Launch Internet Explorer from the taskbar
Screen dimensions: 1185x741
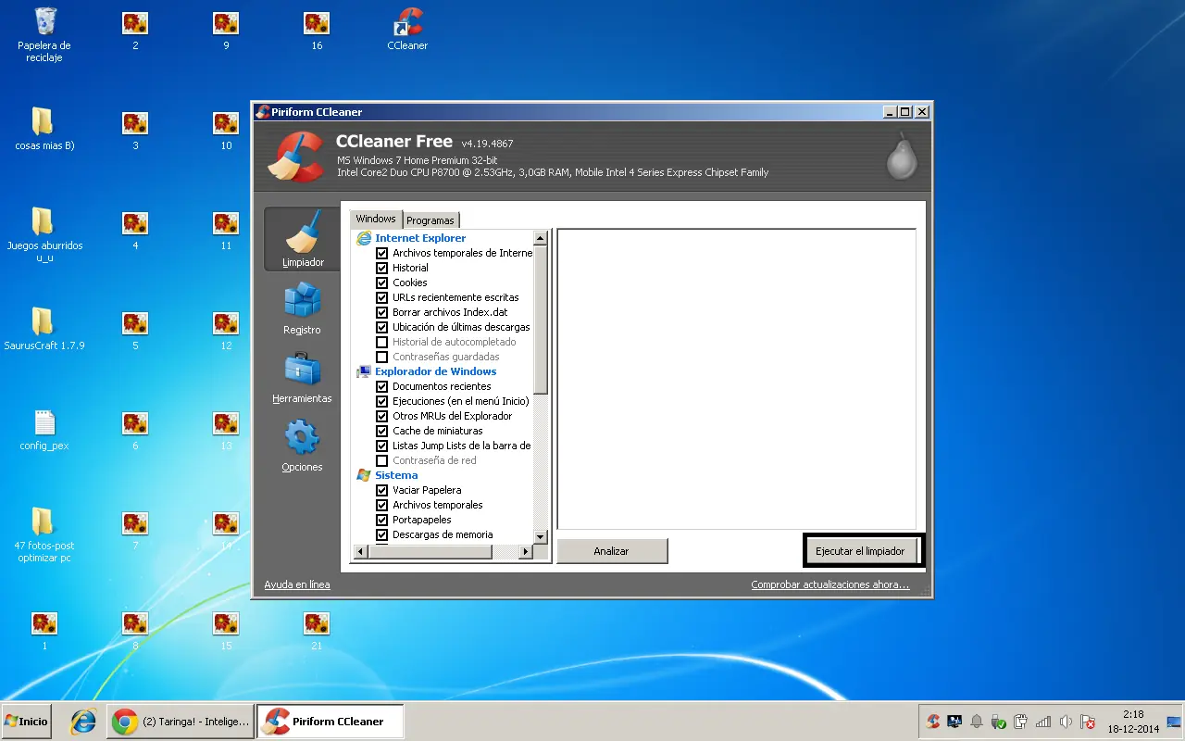[x=83, y=722]
